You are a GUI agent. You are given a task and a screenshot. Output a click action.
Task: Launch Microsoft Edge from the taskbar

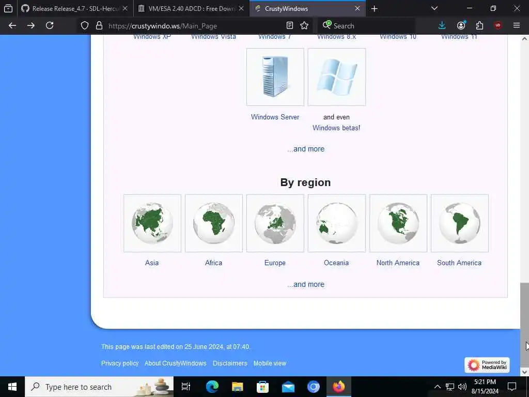coord(212,387)
